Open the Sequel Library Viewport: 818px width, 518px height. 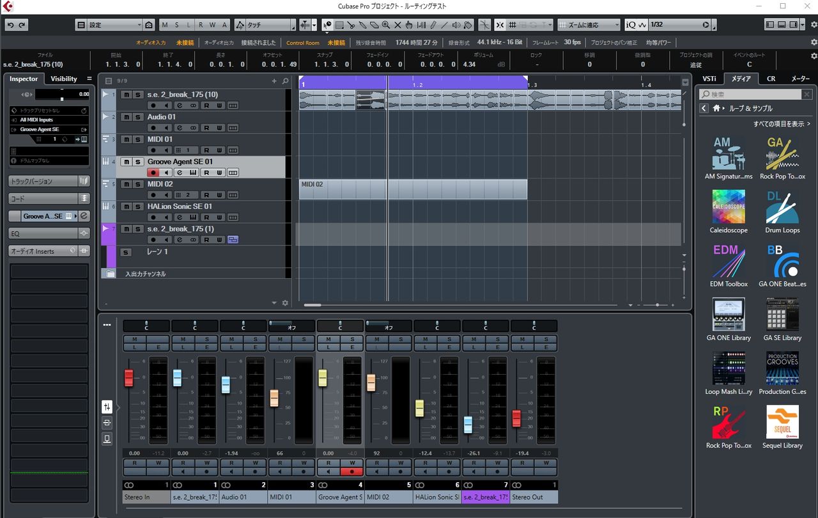coord(782,427)
